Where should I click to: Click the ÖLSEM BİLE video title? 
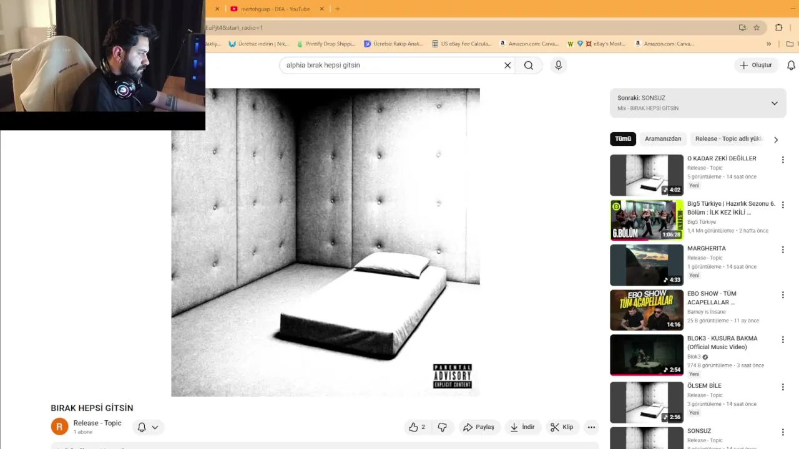tap(704, 385)
